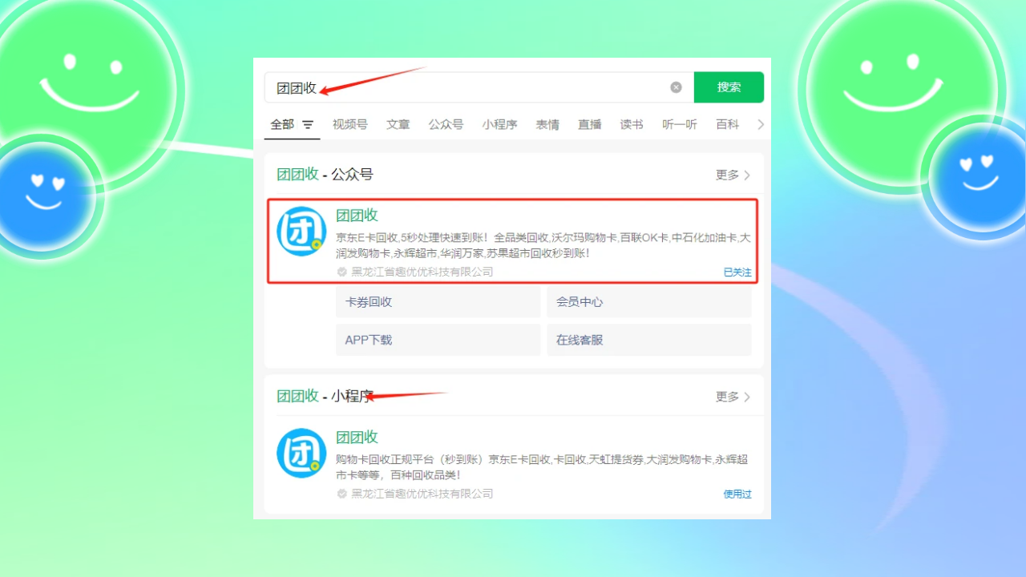Open 更多 in the 小程序 section
The height and width of the screenshot is (577, 1026).
[x=733, y=397]
